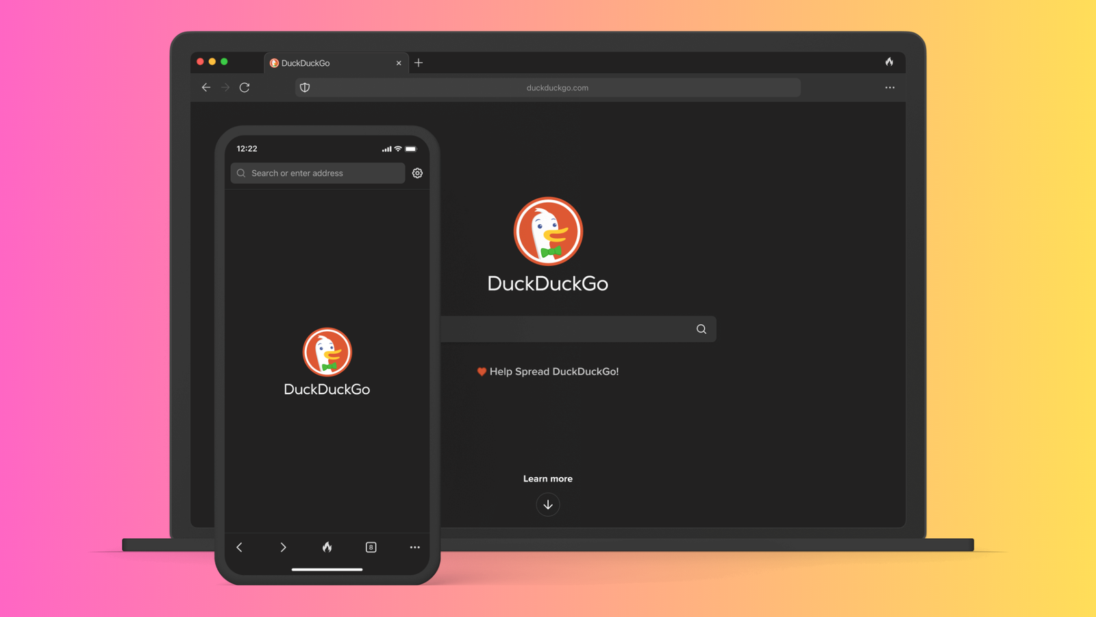Click the Learn more link
This screenshot has height=617, width=1096.
(547, 478)
